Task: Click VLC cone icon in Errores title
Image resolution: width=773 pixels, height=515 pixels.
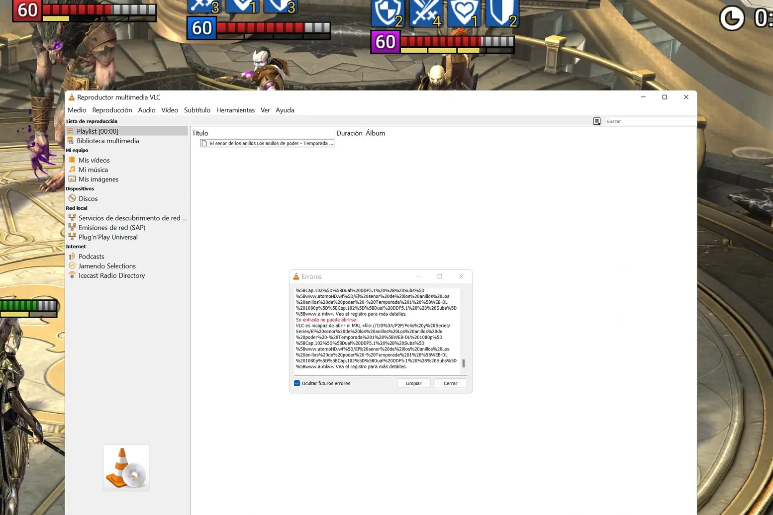Action: pos(296,276)
